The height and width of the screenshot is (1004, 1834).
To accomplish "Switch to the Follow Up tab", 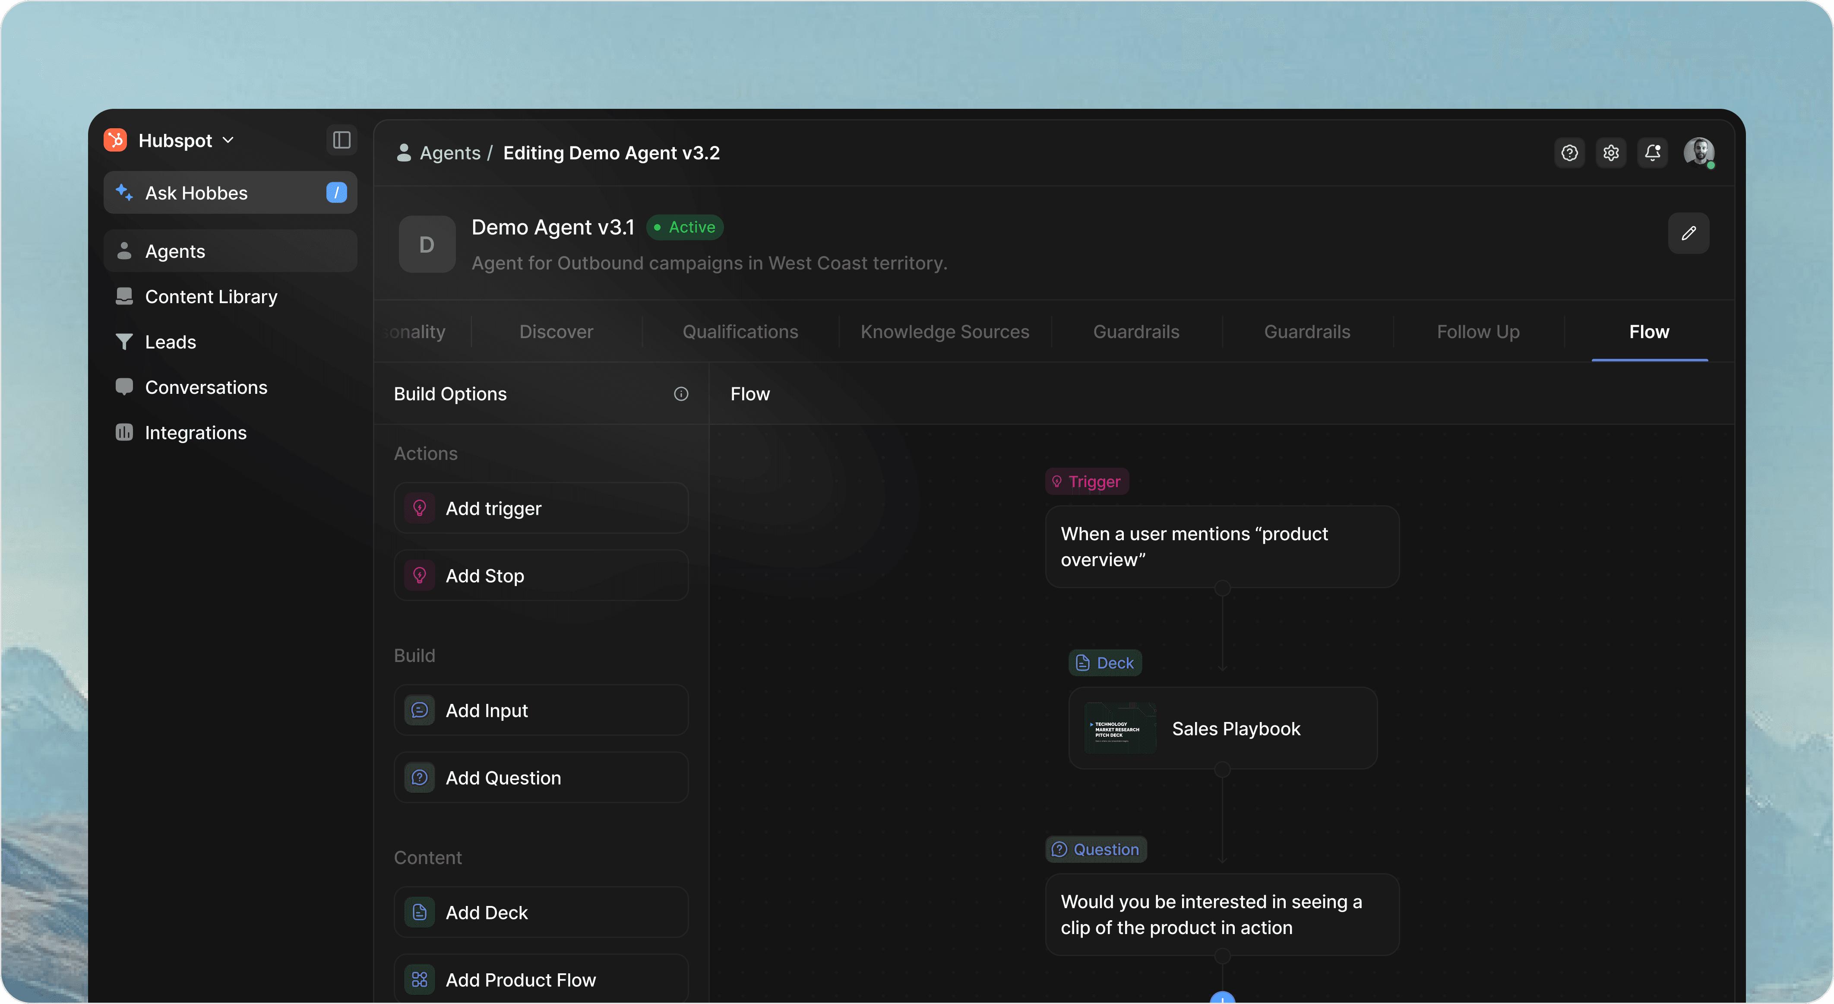I will click(1477, 332).
